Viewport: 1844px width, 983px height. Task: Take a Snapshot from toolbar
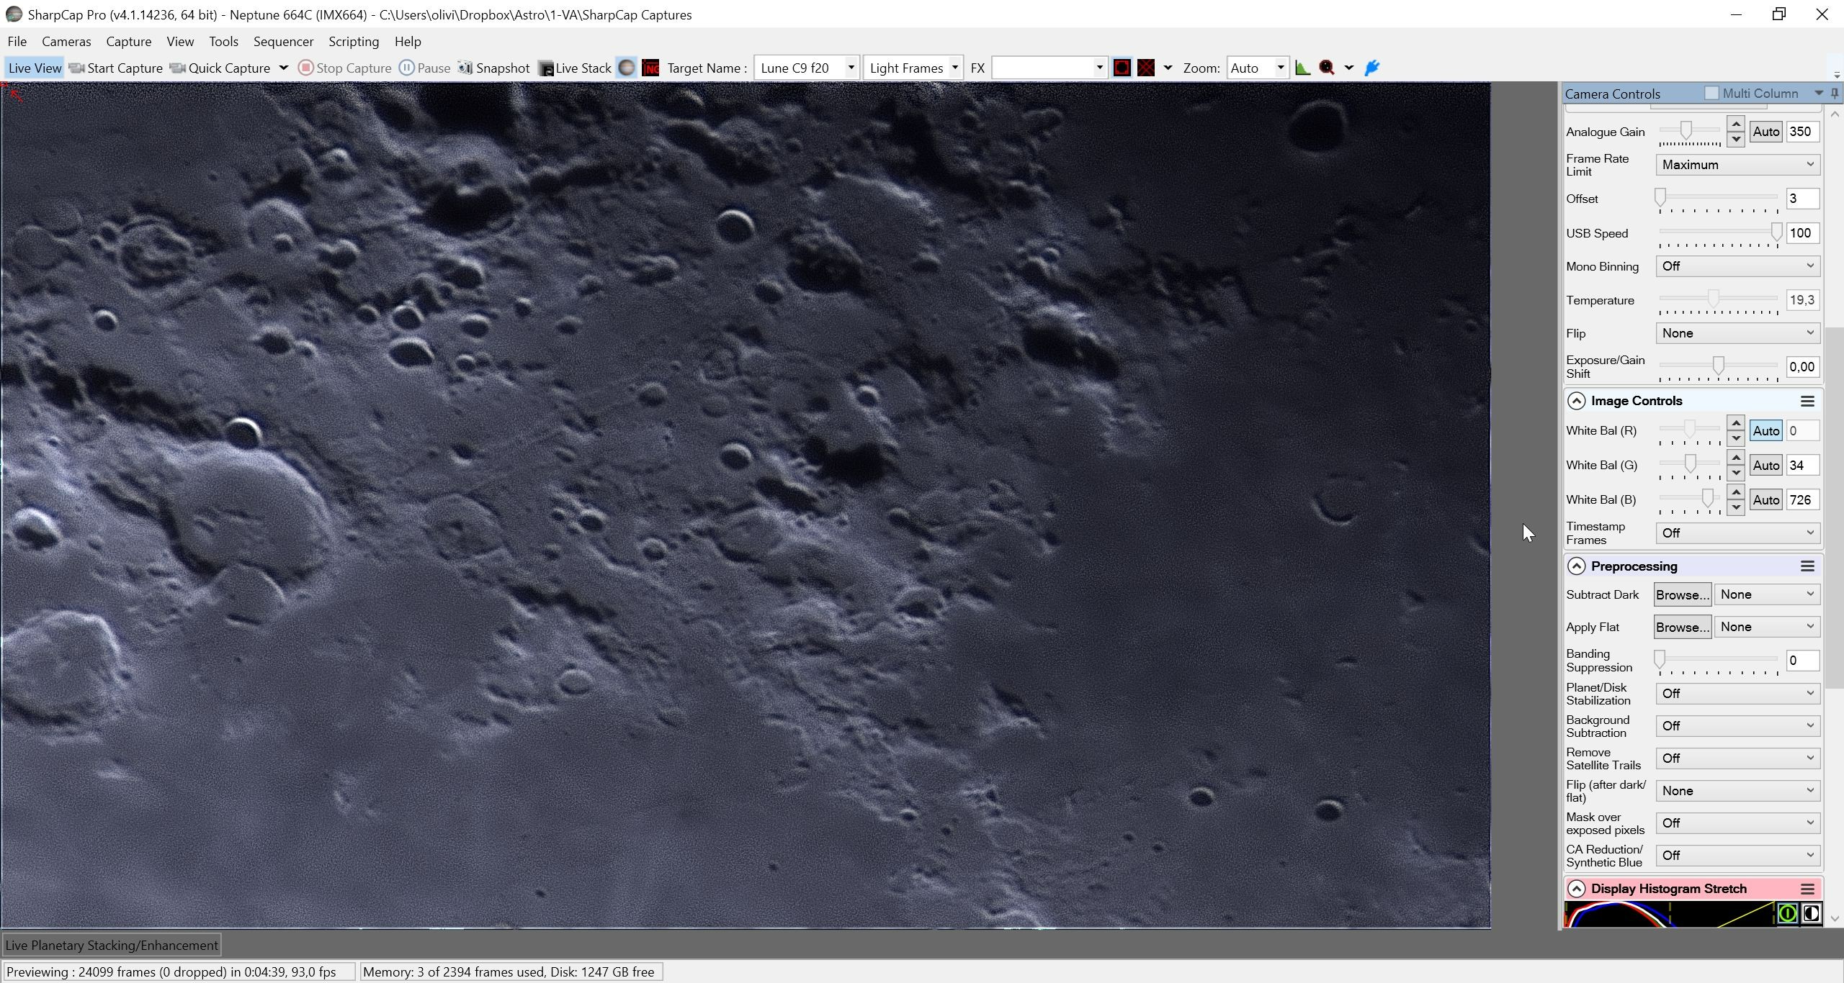(494, 68)
